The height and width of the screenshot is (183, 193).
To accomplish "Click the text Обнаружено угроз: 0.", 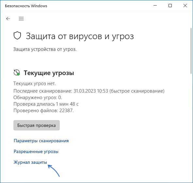I will [x=38, y=98].
